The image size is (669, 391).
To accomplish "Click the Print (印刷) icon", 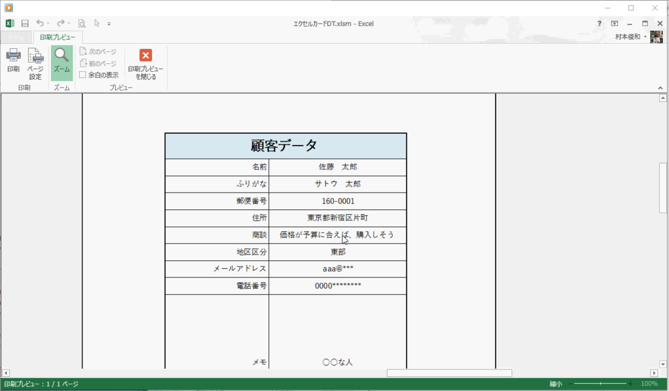I will [13, 60].
